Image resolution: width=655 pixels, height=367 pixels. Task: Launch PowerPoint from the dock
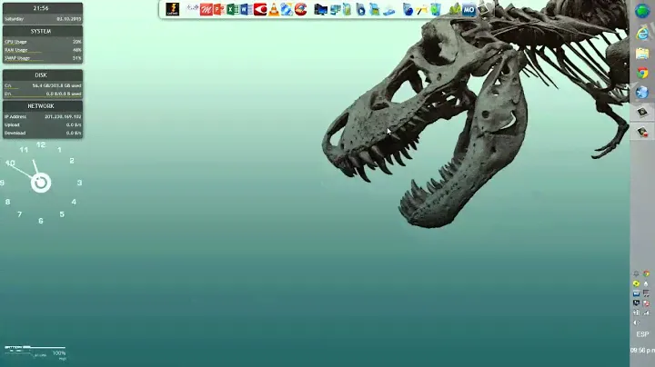219,10
